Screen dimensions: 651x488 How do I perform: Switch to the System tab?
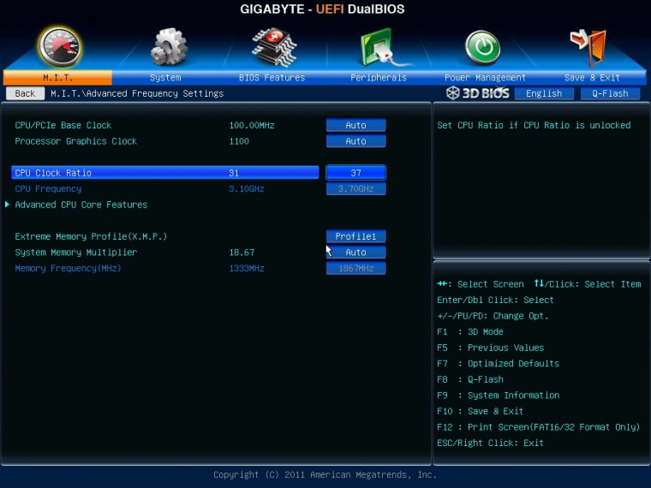click(x=165, y=78)
